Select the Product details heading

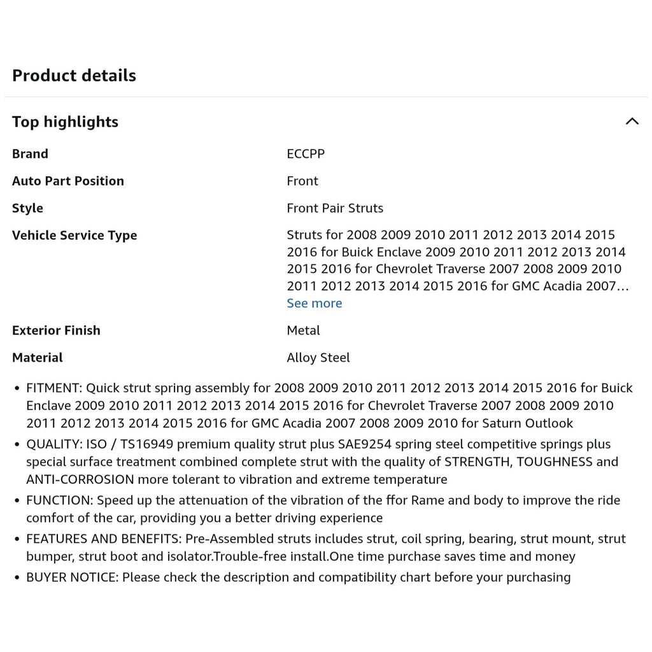pos(74,75)
